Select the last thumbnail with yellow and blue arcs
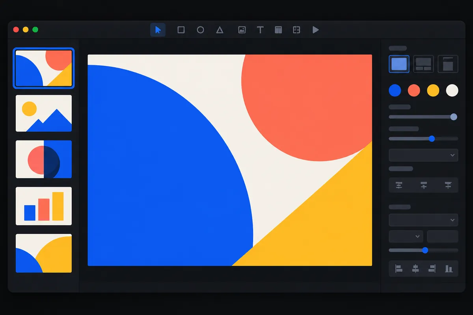This screenshot has width=473, height=315. click(44, 253)
